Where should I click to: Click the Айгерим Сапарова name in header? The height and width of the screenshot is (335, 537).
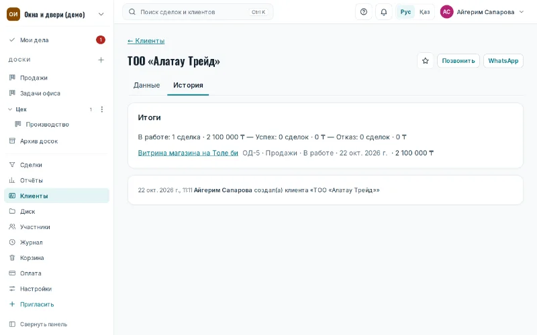click(x=485, y=12)
